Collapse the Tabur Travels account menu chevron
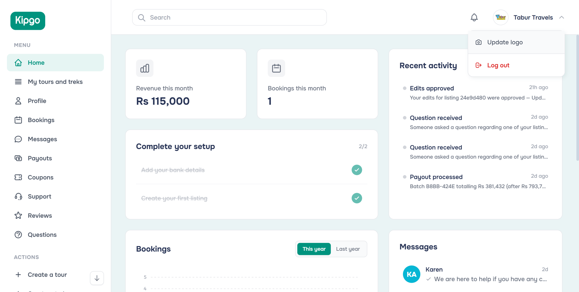Viewport: 579px width, 292px height. [562, 17]
